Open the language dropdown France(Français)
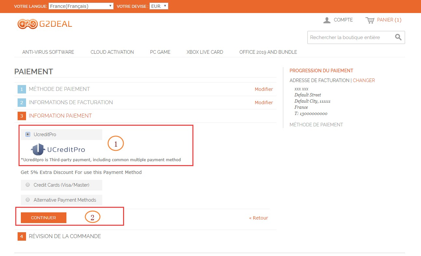The image size is (421, 256). click(x=81, y=6)
